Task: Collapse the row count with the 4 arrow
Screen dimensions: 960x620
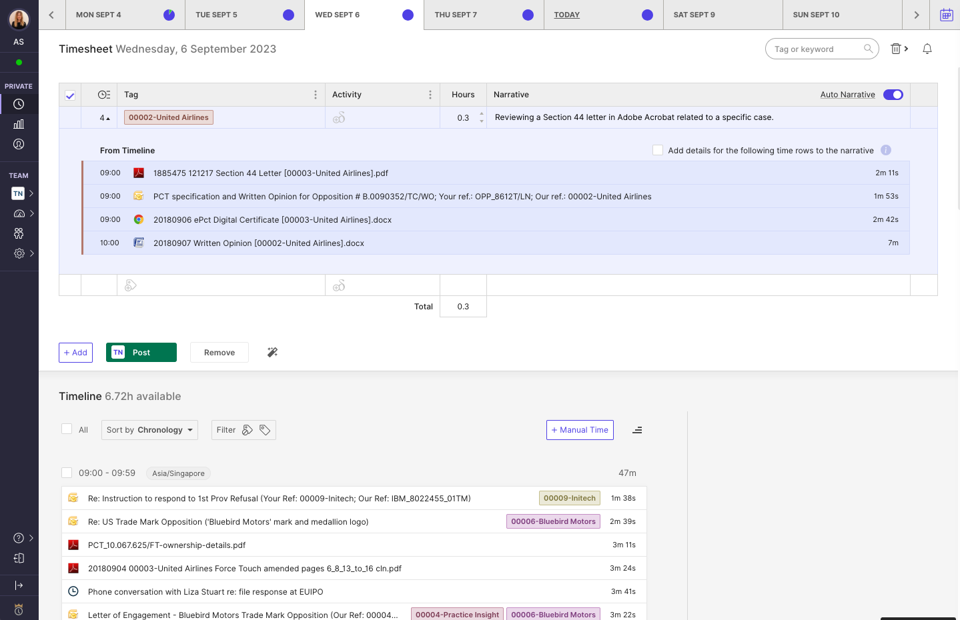Action: pyautogui.click(x=105, y=117)
